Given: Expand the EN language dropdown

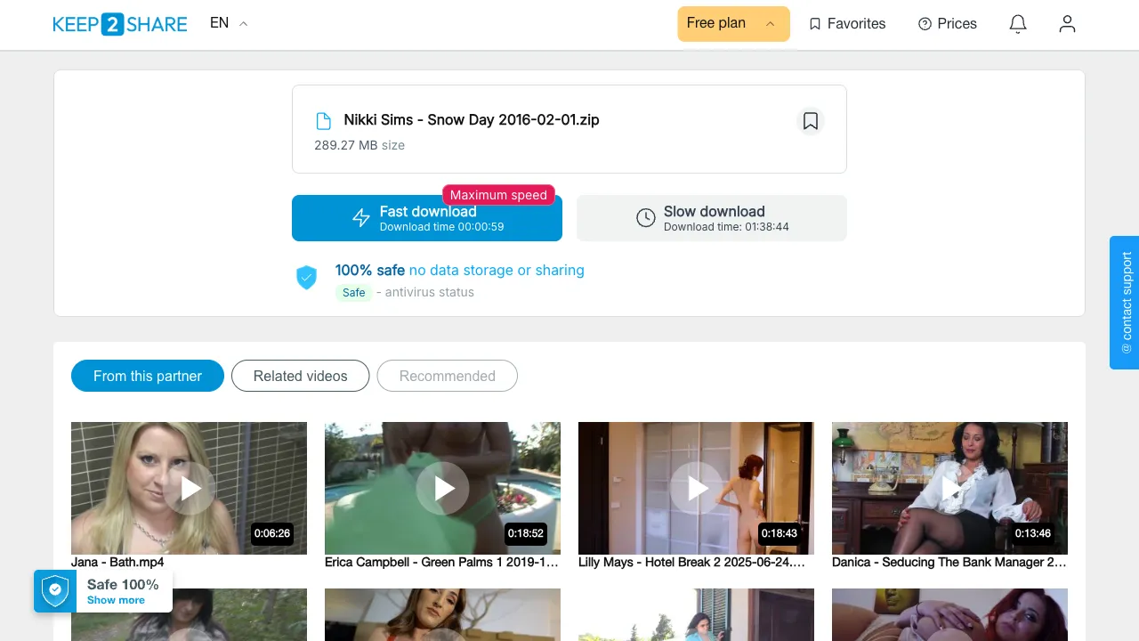Looking at the screenshot, I should click(x=229, y=23).
